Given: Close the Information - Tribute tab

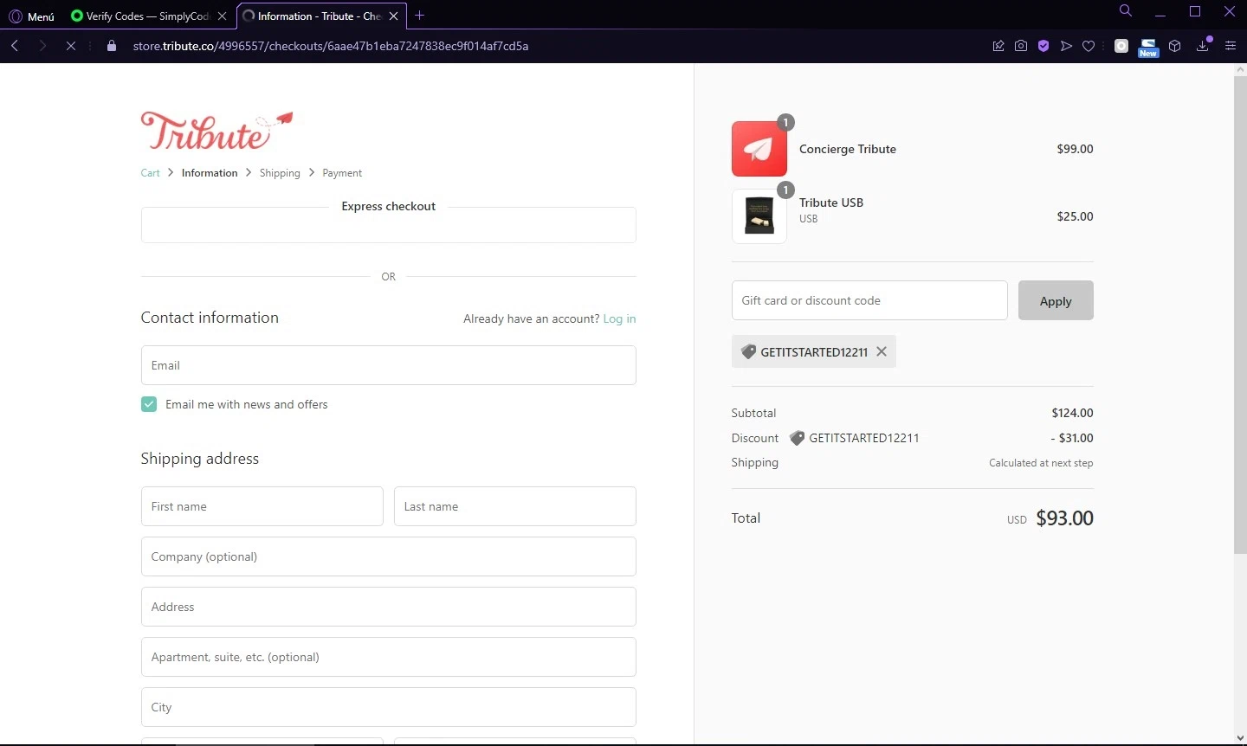Looking at the screenshot, I should click(x=393, y=16).
